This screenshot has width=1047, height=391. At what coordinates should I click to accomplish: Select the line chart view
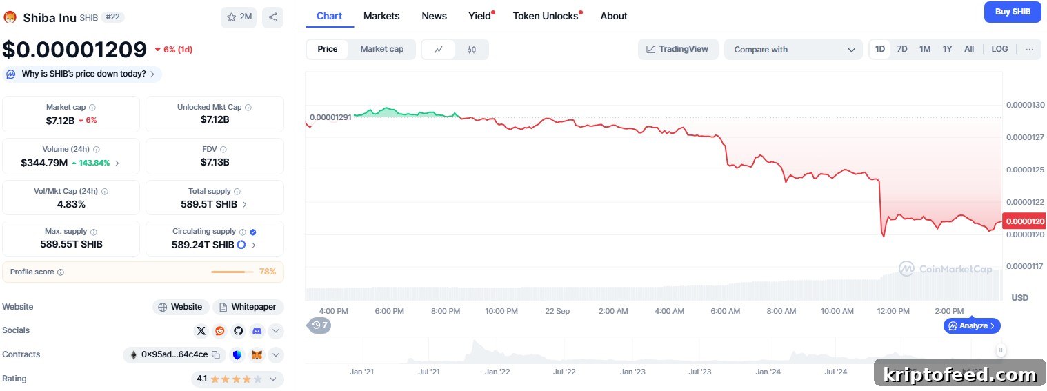coord(439,49)
